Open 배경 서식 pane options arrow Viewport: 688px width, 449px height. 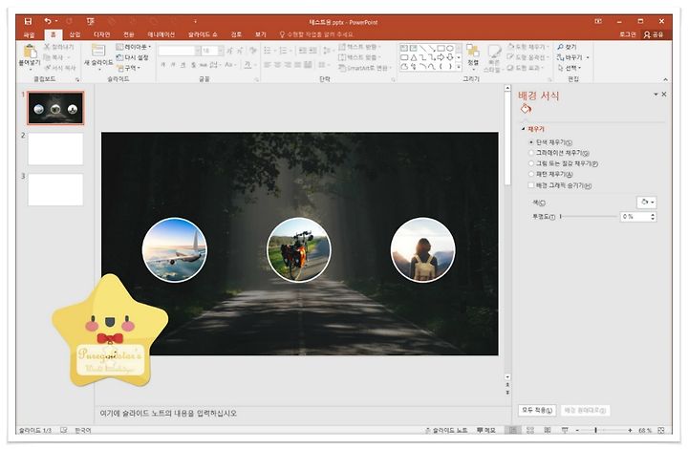(x=656, y=95)
